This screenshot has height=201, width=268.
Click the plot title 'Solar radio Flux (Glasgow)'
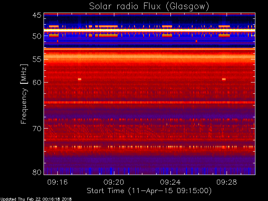click(x=149, y=7)
